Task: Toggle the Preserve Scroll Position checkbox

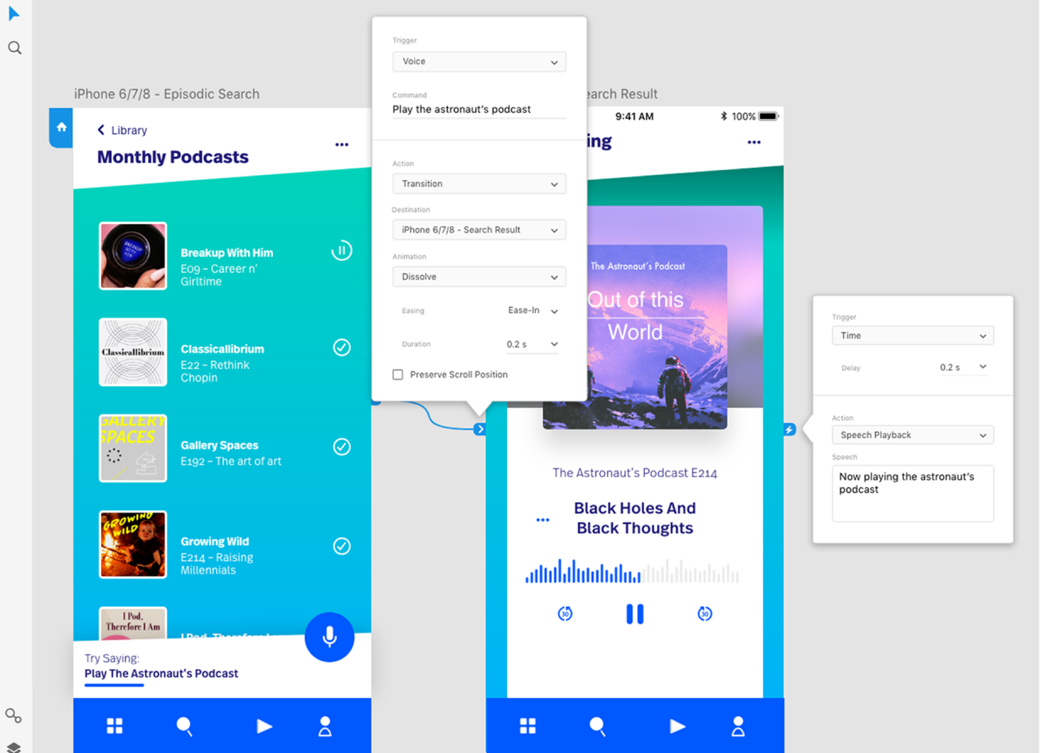Action: coord(398,374)
